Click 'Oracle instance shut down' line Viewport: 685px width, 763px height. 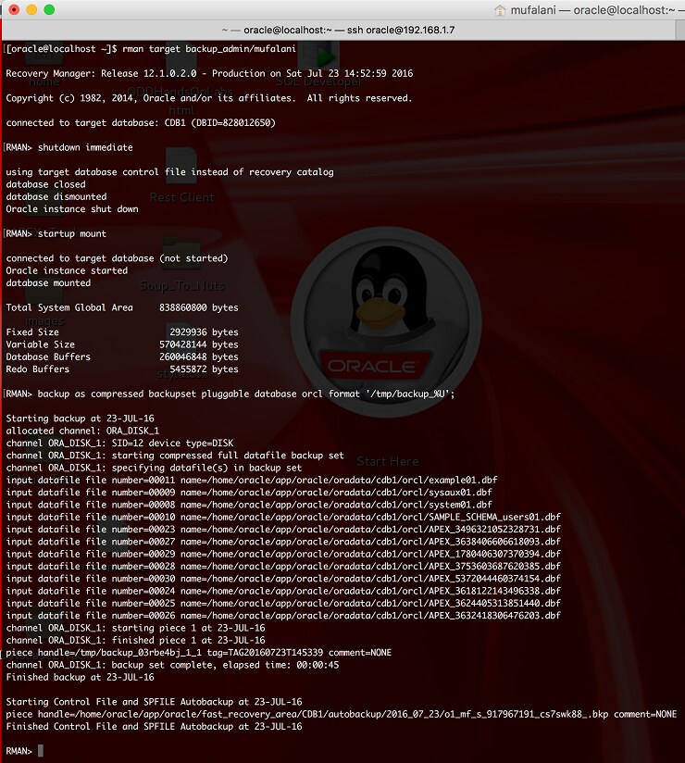(x=72, y=208)
